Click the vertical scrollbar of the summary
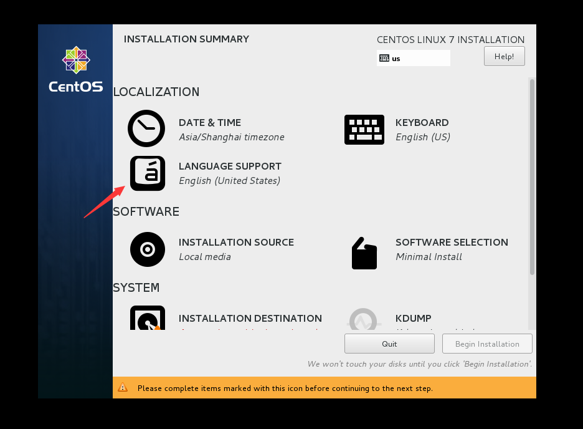This screenshot has width=583, height=429. [x=532, y=177]
